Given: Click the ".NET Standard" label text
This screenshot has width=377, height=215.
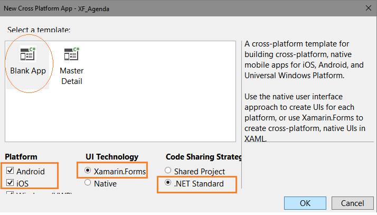Looking at the screenshot, I should tap(199, 184).
